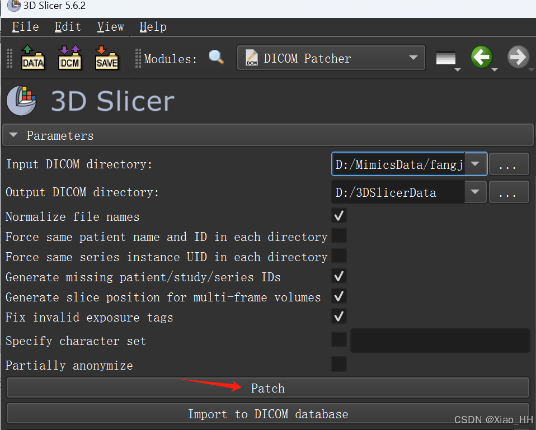This screenshot has height=430, width=536.
Task: Open back arrow history dropdown
Action: pos(494,70)
